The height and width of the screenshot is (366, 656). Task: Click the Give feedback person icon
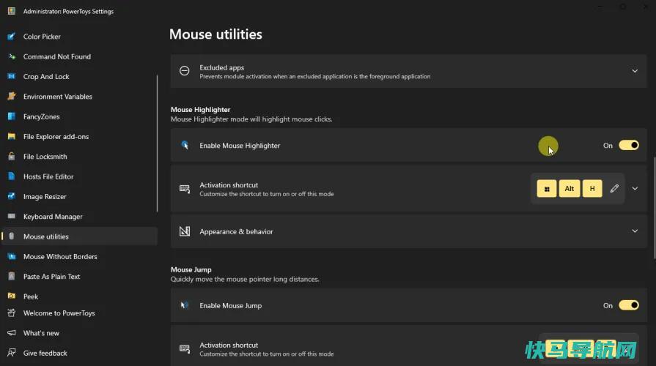12,353
